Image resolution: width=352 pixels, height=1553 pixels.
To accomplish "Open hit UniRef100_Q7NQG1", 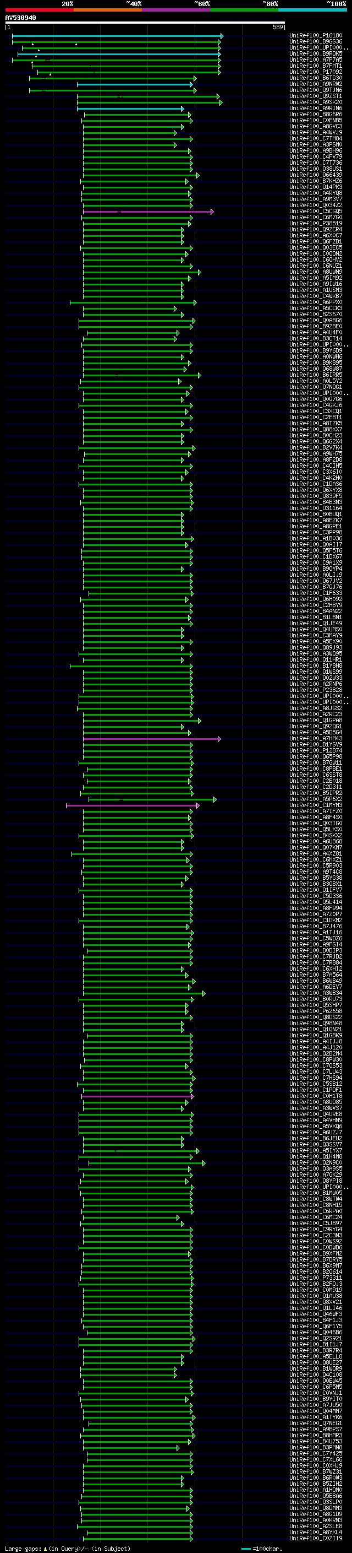I will [x=316, y=387].
